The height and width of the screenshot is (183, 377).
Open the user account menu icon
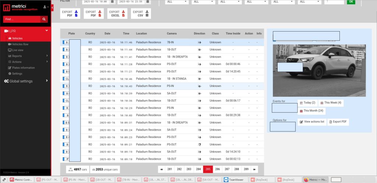[46, 7]
